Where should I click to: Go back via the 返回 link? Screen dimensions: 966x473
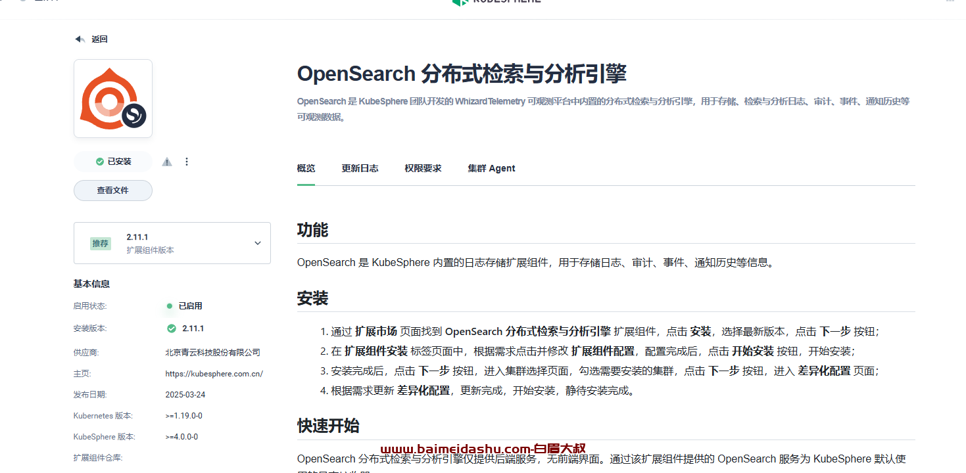coord(99,39)
